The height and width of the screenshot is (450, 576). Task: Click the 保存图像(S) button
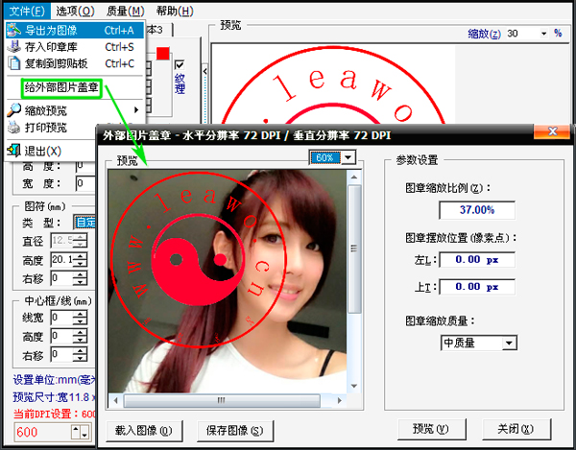(235, 431)
